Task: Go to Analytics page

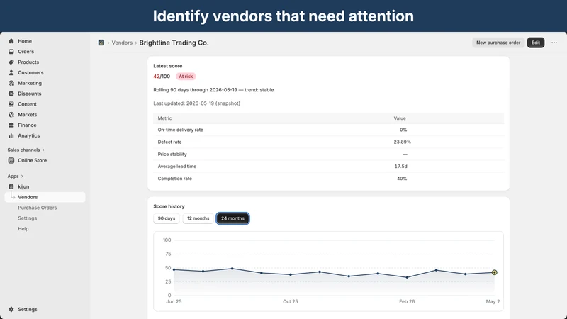Action: 29,135
